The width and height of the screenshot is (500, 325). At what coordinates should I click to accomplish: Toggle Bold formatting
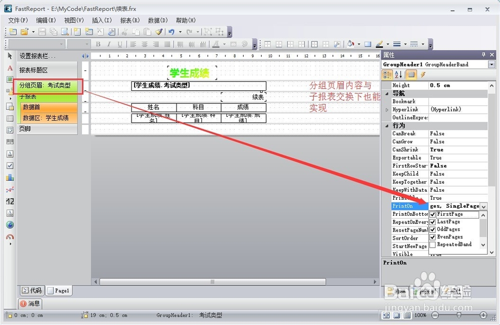pyautogui.click(x=98, y=44)
